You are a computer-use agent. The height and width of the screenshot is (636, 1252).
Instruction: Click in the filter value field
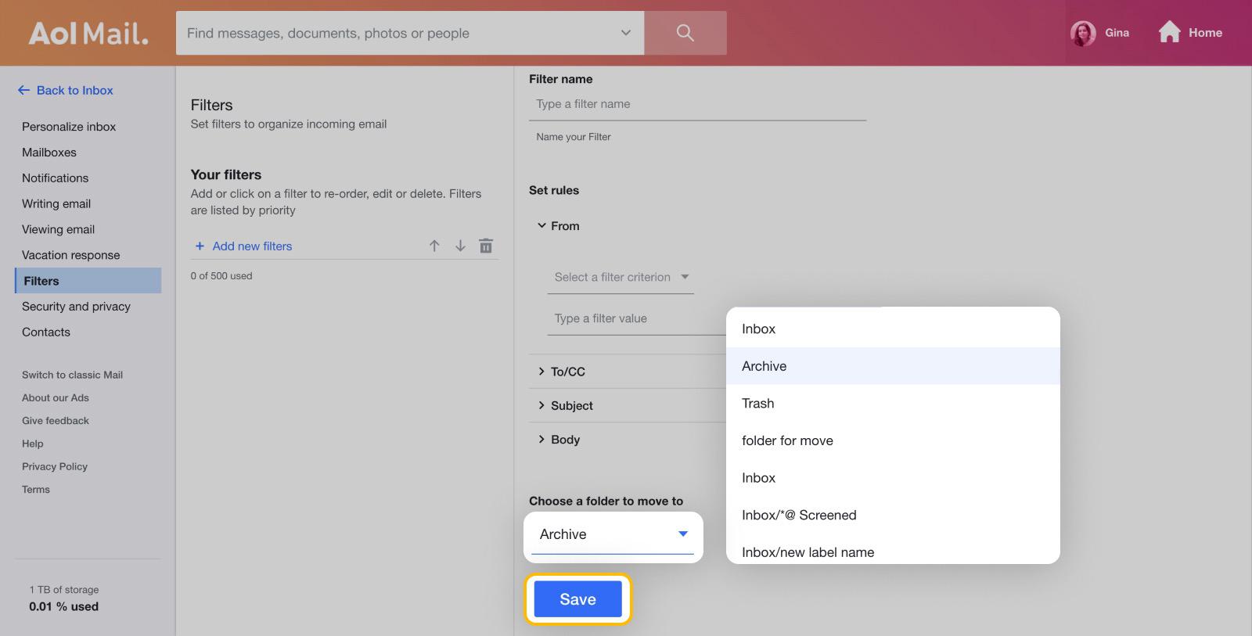(636, 318)
